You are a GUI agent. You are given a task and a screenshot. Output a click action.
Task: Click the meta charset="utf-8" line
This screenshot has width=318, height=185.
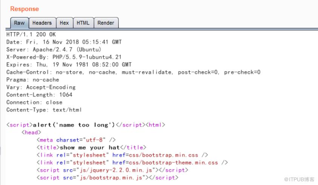tap(76, 140)
